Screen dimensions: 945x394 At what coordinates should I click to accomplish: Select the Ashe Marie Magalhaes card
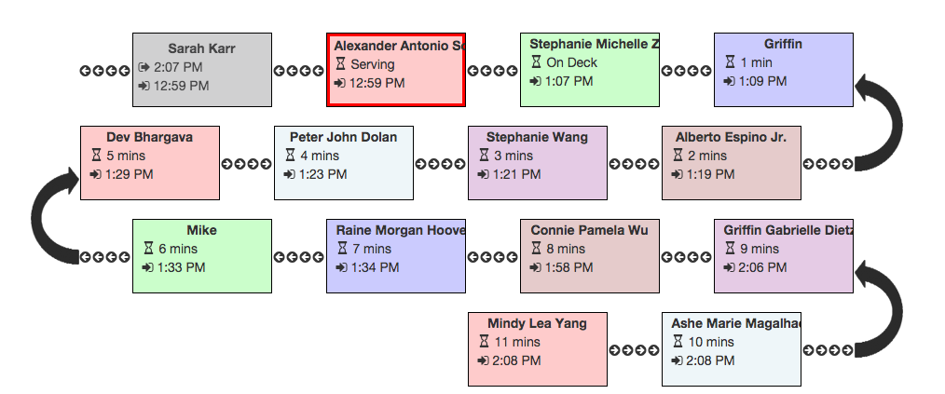point(732,348)
